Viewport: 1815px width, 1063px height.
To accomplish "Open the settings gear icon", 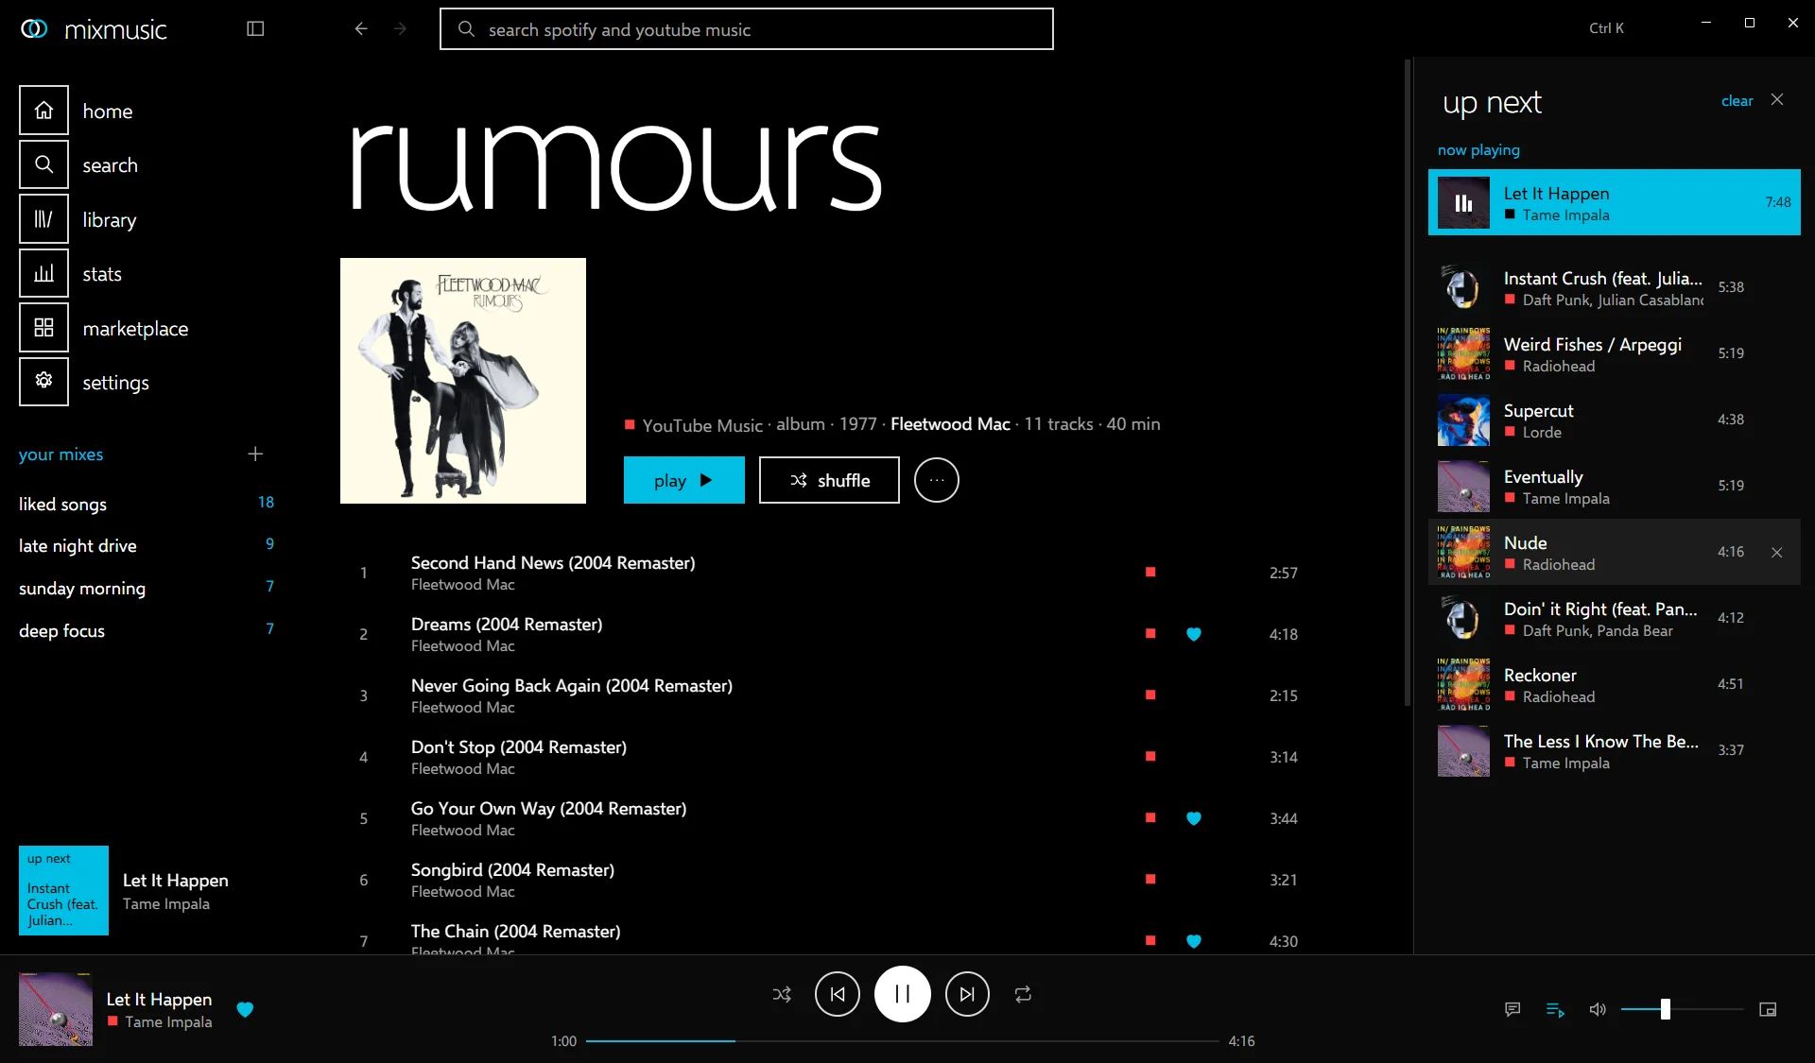I will pos(43,382).
